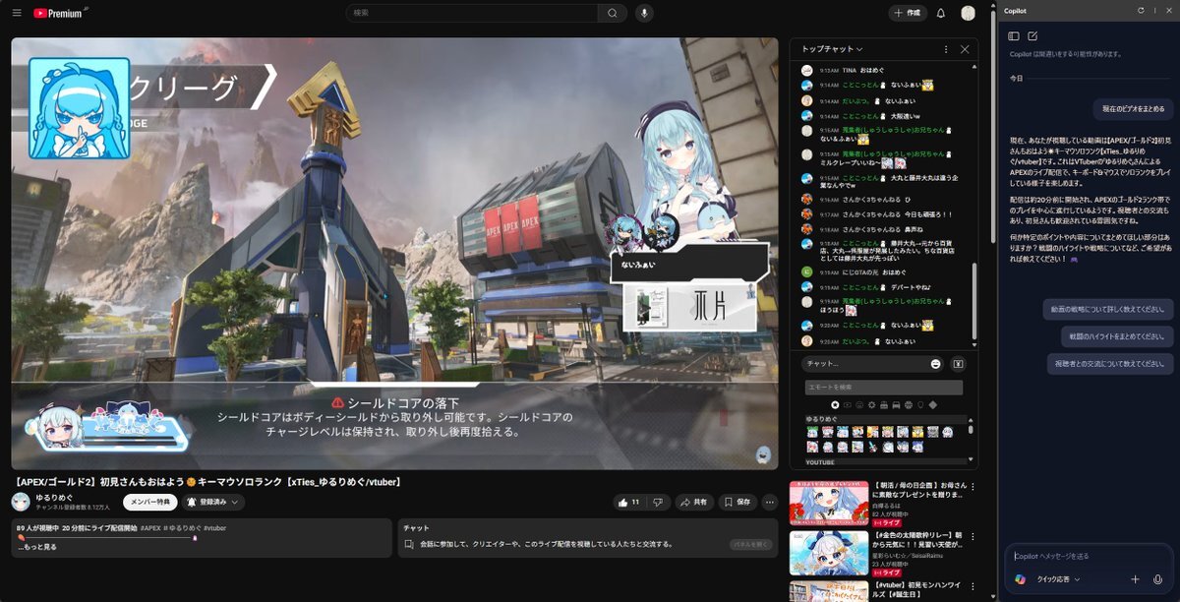Focus the Copilot へメッセージを送る input
The height and width of the screenshot is (602, 1180).
(x=1089, y=556)
